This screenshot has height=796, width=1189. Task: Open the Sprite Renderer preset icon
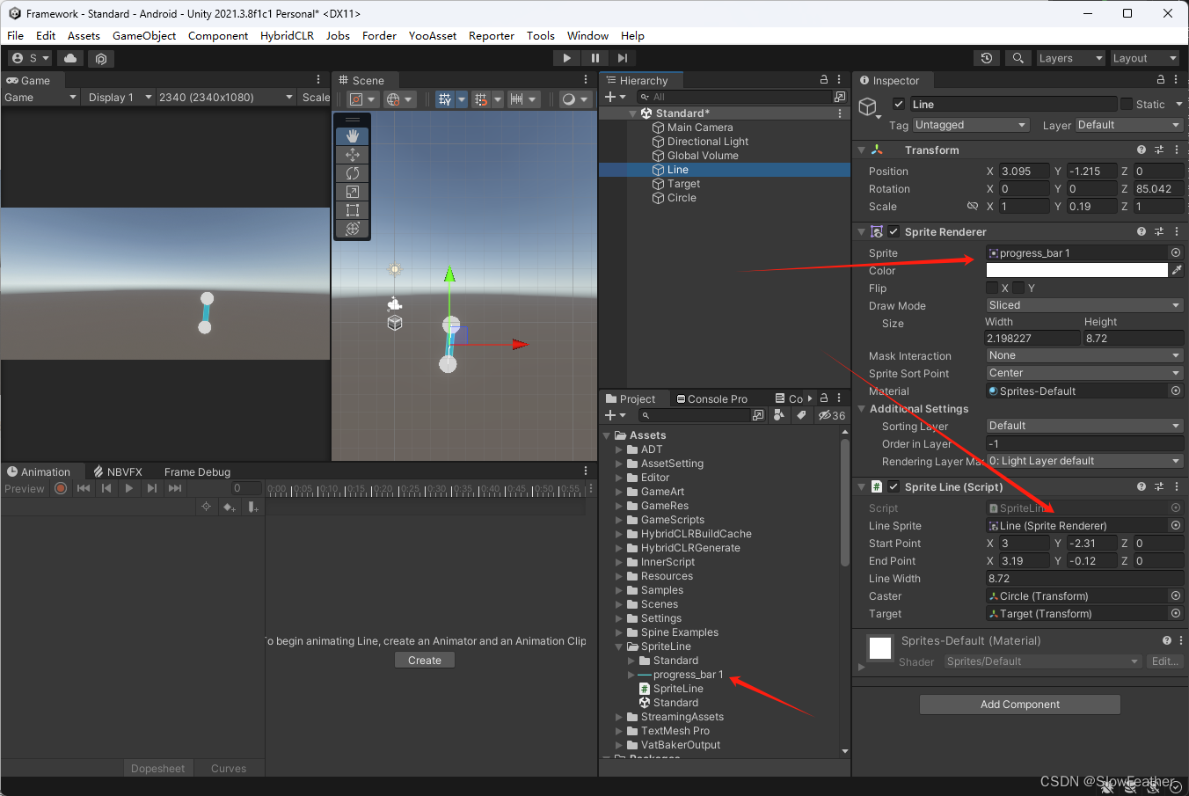1159,231
